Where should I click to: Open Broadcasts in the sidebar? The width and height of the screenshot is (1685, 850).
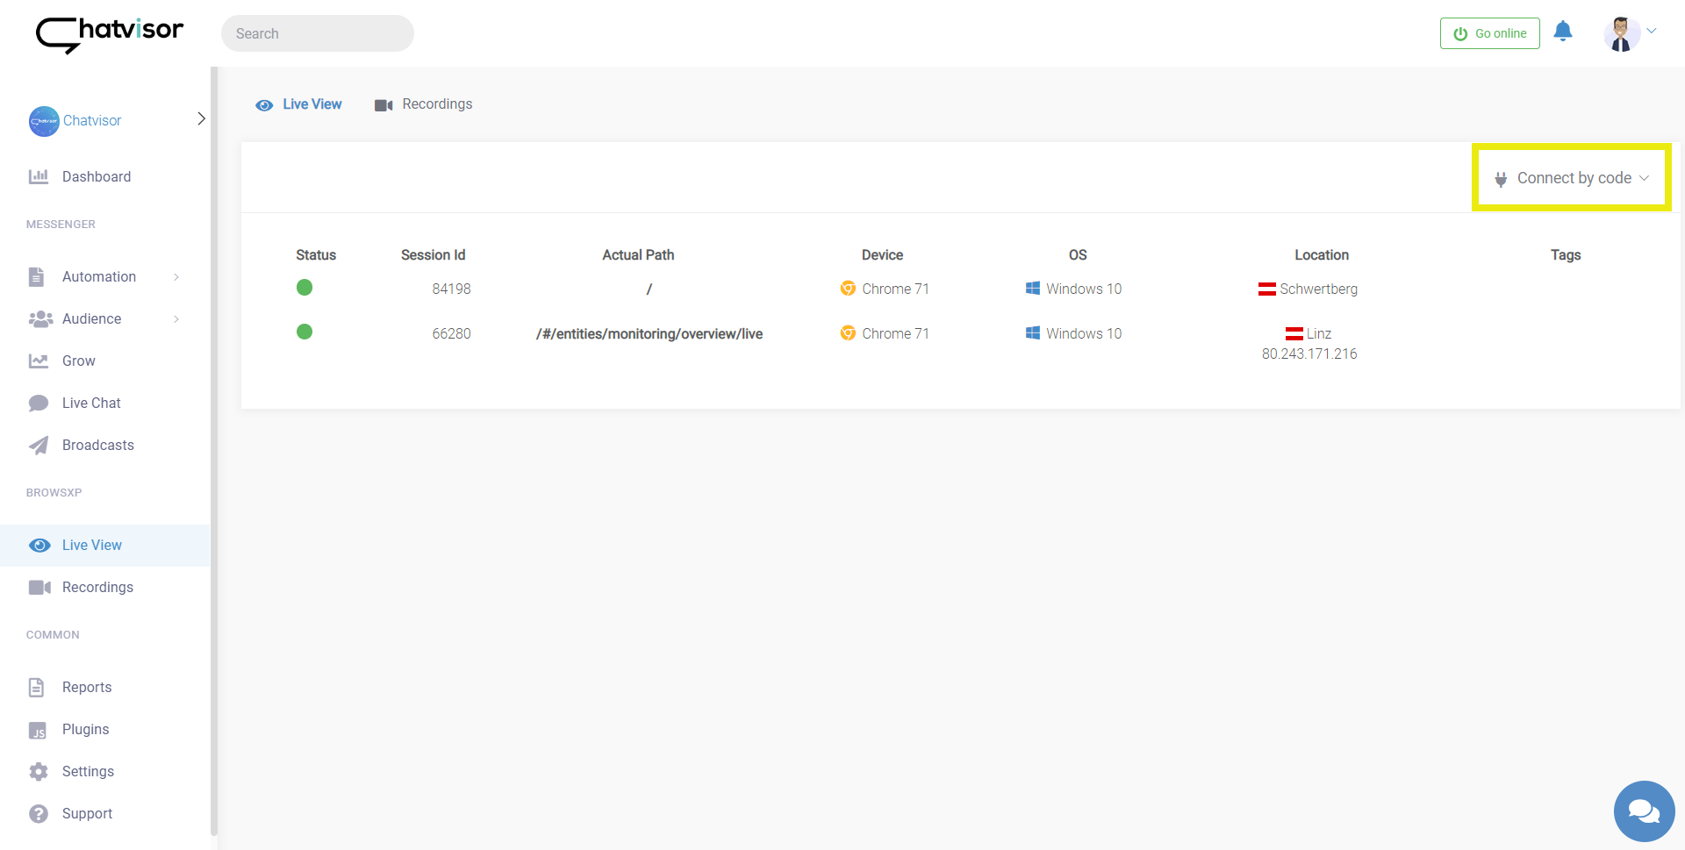98,445
